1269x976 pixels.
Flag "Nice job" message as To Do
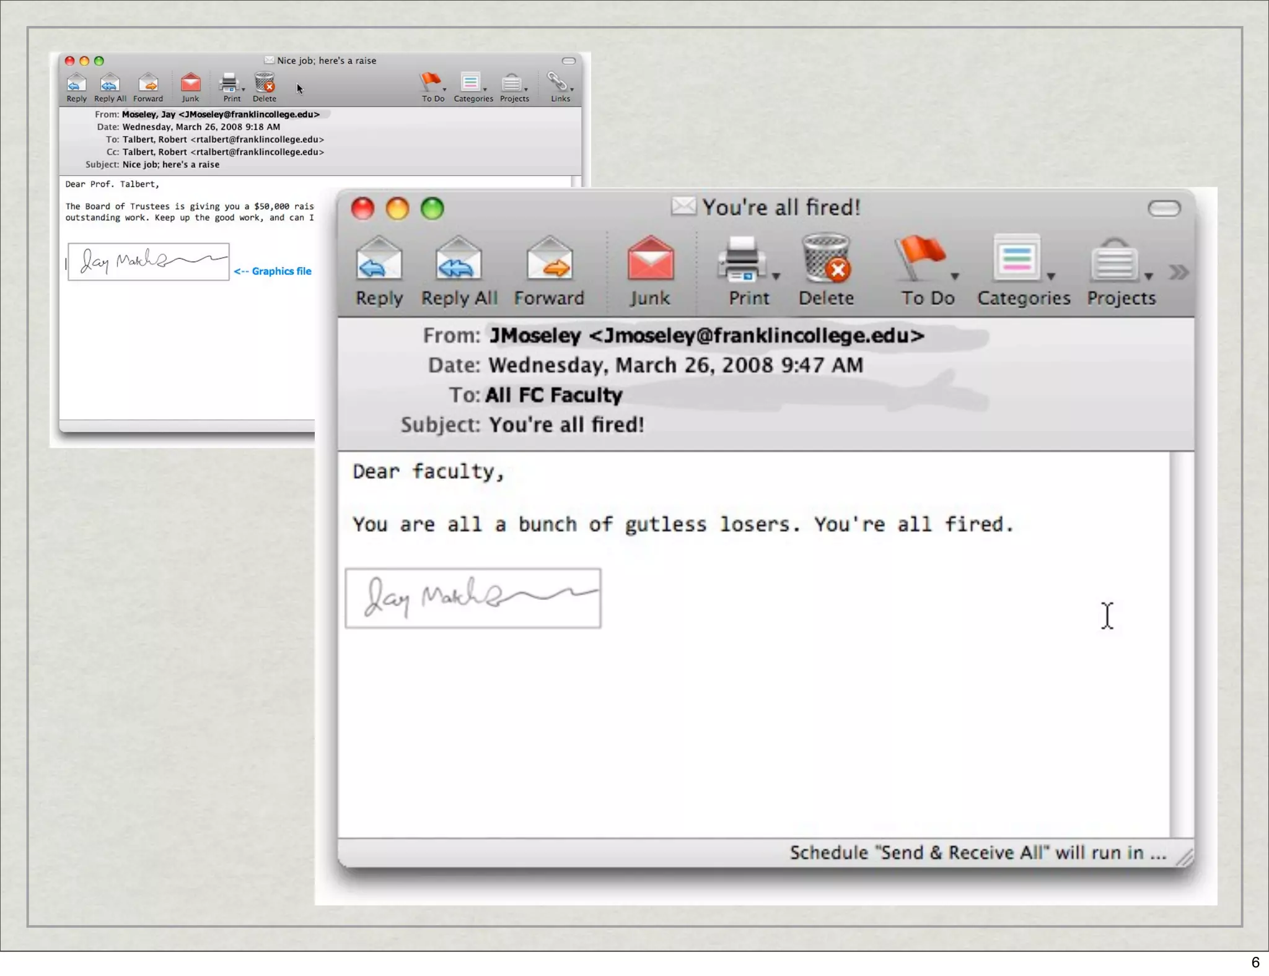[x=433, y=87]
